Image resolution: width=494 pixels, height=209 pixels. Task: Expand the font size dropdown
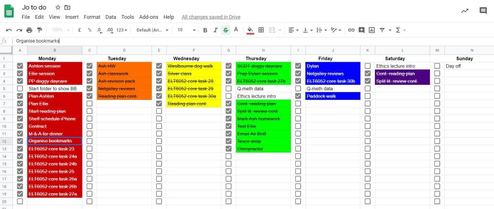point(185,30)
